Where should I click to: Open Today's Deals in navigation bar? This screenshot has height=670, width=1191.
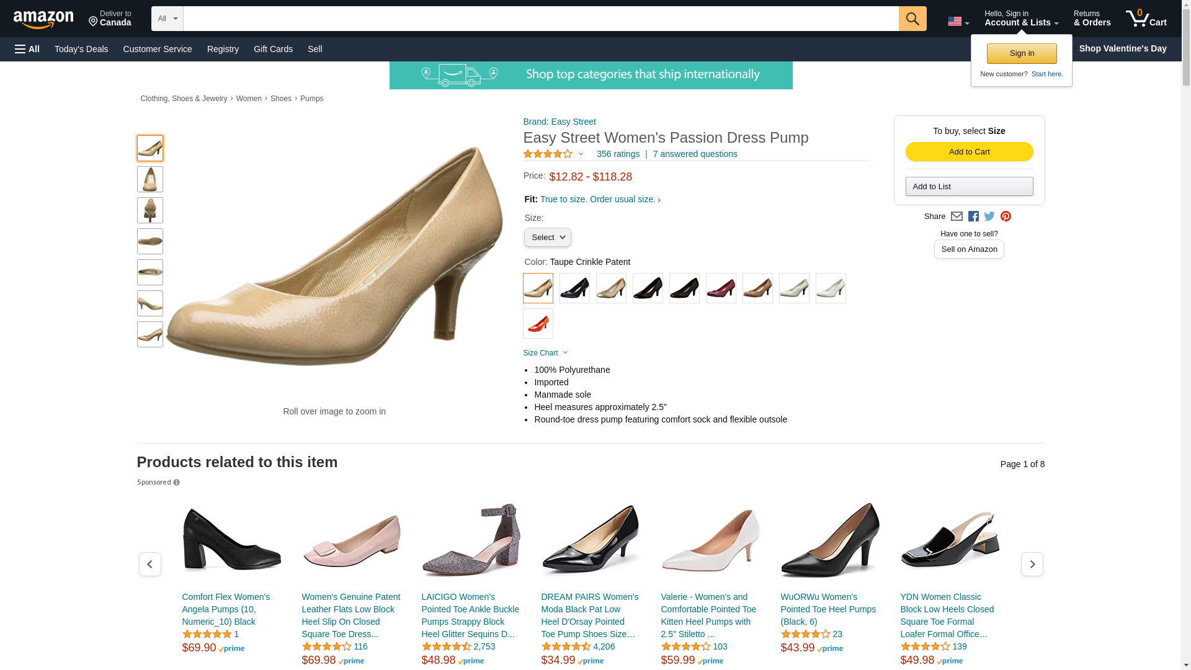(x=81, y=49)
